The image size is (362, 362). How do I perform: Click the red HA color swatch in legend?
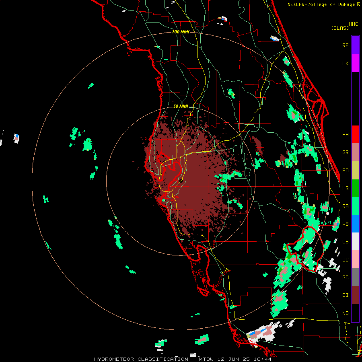click(355, 134)
